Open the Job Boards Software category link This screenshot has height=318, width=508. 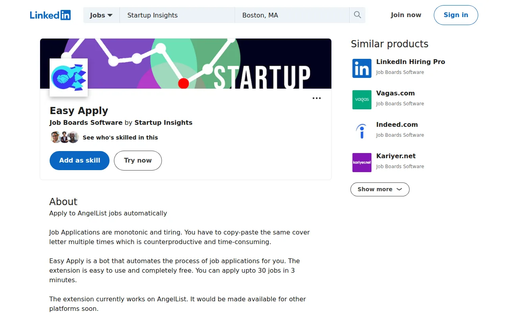click(86, 122)
